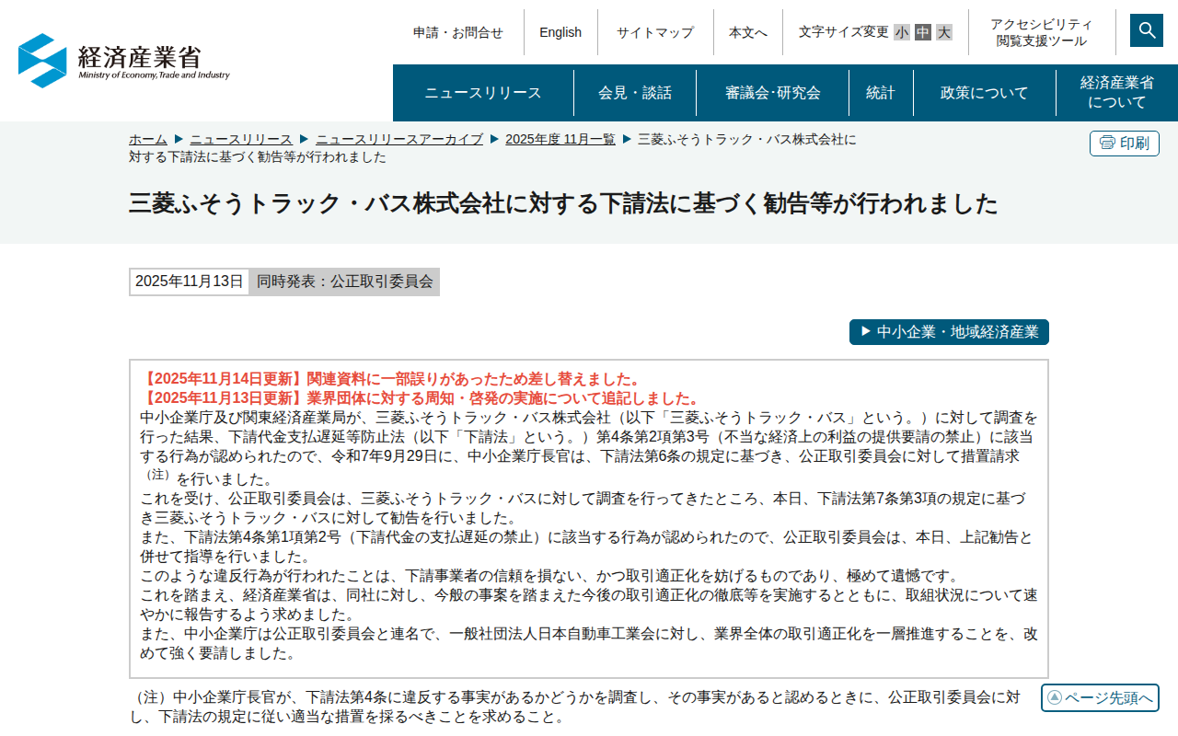The image size is (1178, 736).
Task: Click the 中小企業・地域経済産業 category tag
Action: coord(949,332)
